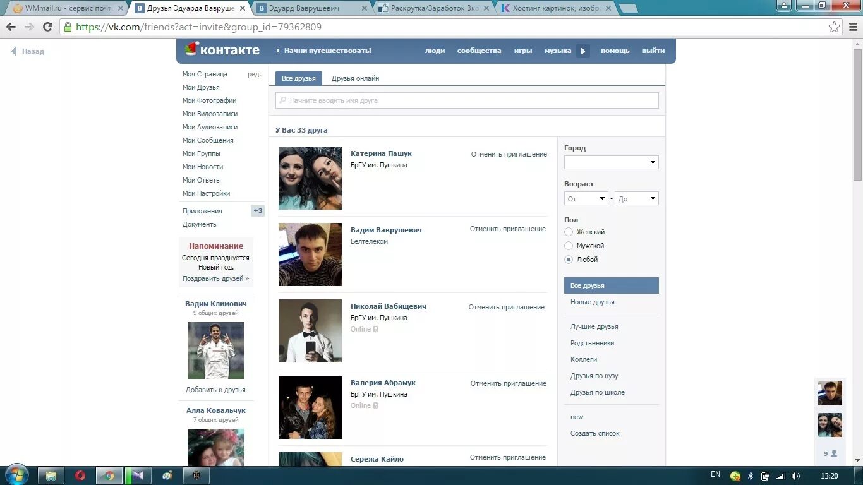Click friend name search field
The height and width of the screenshot is (485, 863).
pos(467,100)
